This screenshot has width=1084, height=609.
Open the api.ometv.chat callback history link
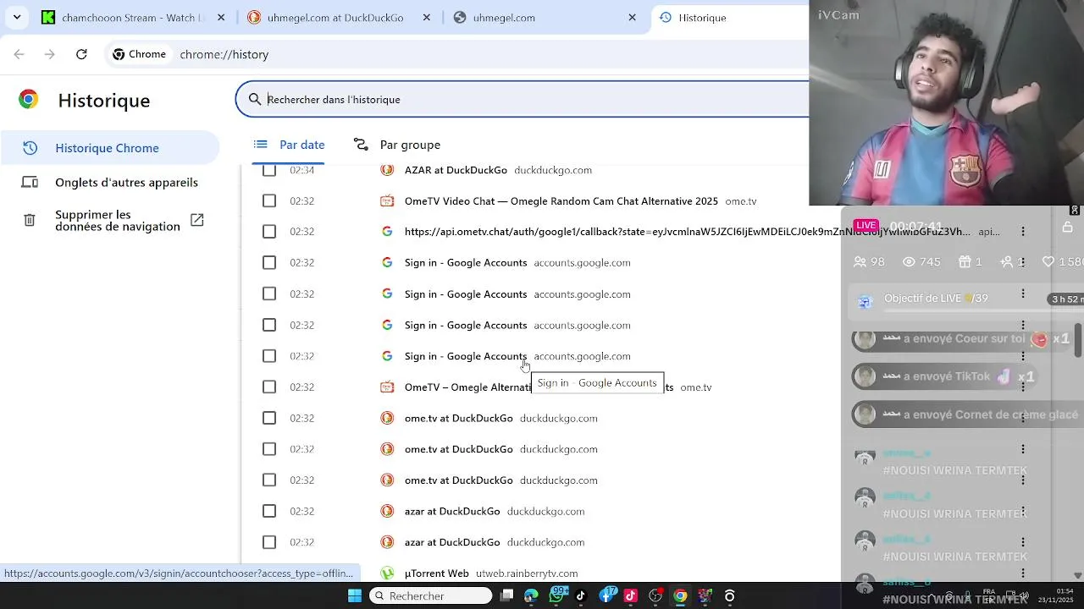tap(688, 232)
